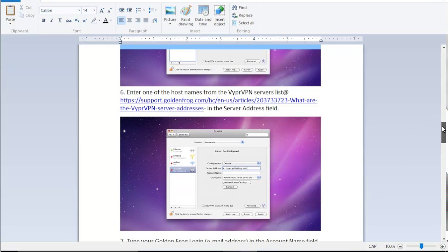The image size is (448, 252).
Task: Click the vertical scrollbar up arrow
Action: (x=444, y=48)
